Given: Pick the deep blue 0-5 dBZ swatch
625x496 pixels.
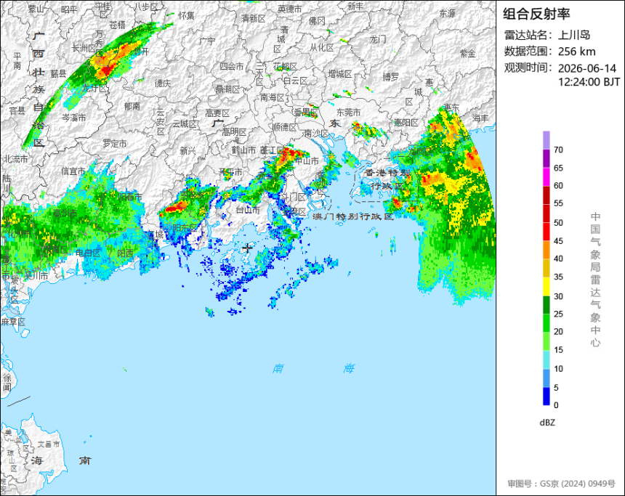Looking at the screenshot, I should (x=546, y=396).
